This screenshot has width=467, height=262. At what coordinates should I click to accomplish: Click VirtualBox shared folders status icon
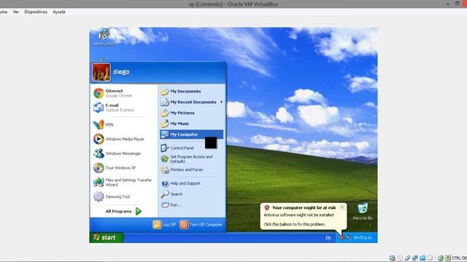pos(422,258)
